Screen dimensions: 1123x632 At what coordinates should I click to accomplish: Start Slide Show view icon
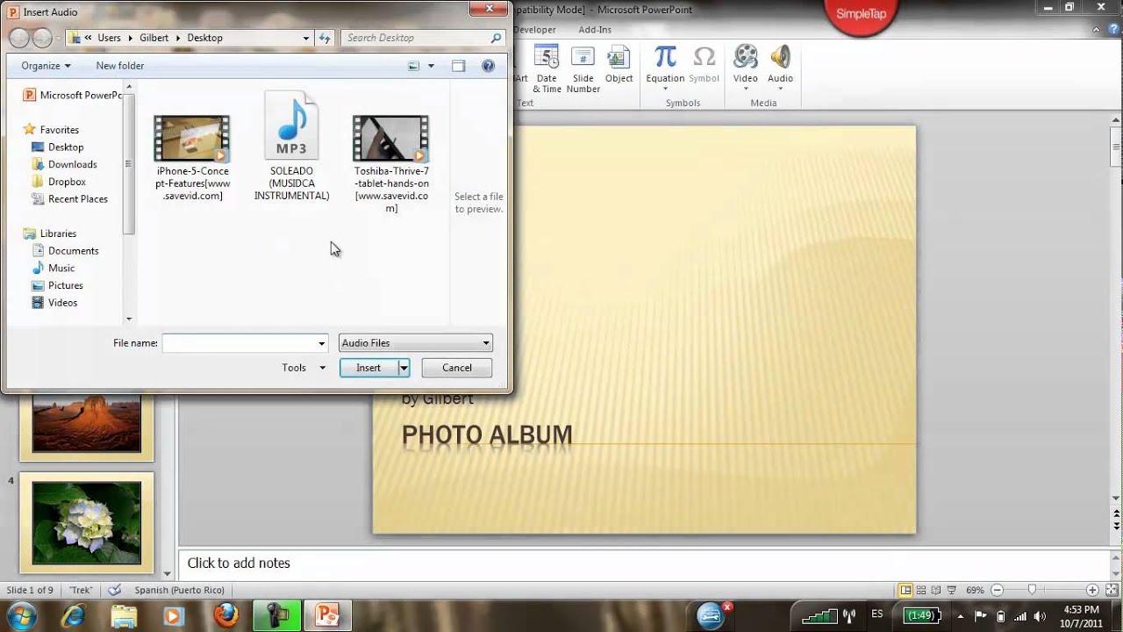pos(953,590)
